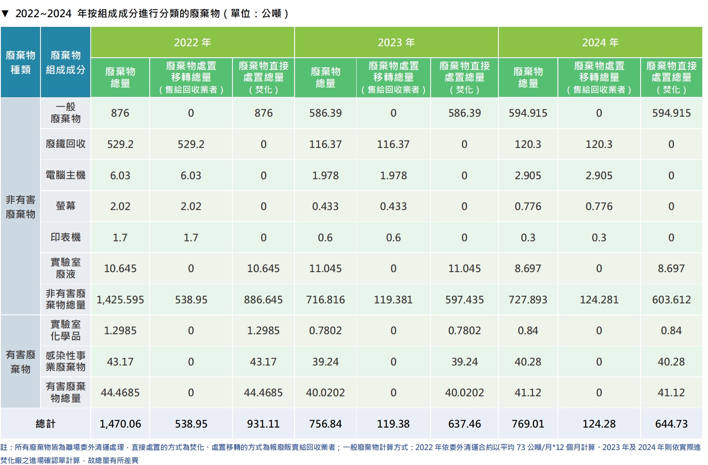Image resolution: width=708 pixels, height=465 pixels.
Task: Click the 實驗室廢液 row label
Action: (x=66, y=268)
